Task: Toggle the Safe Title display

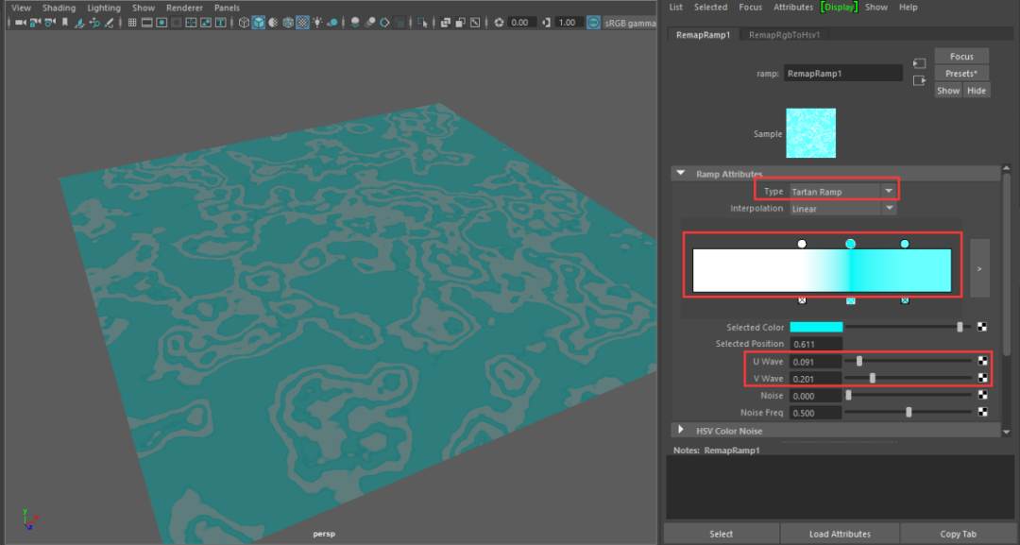Action: tap(220, 23)
